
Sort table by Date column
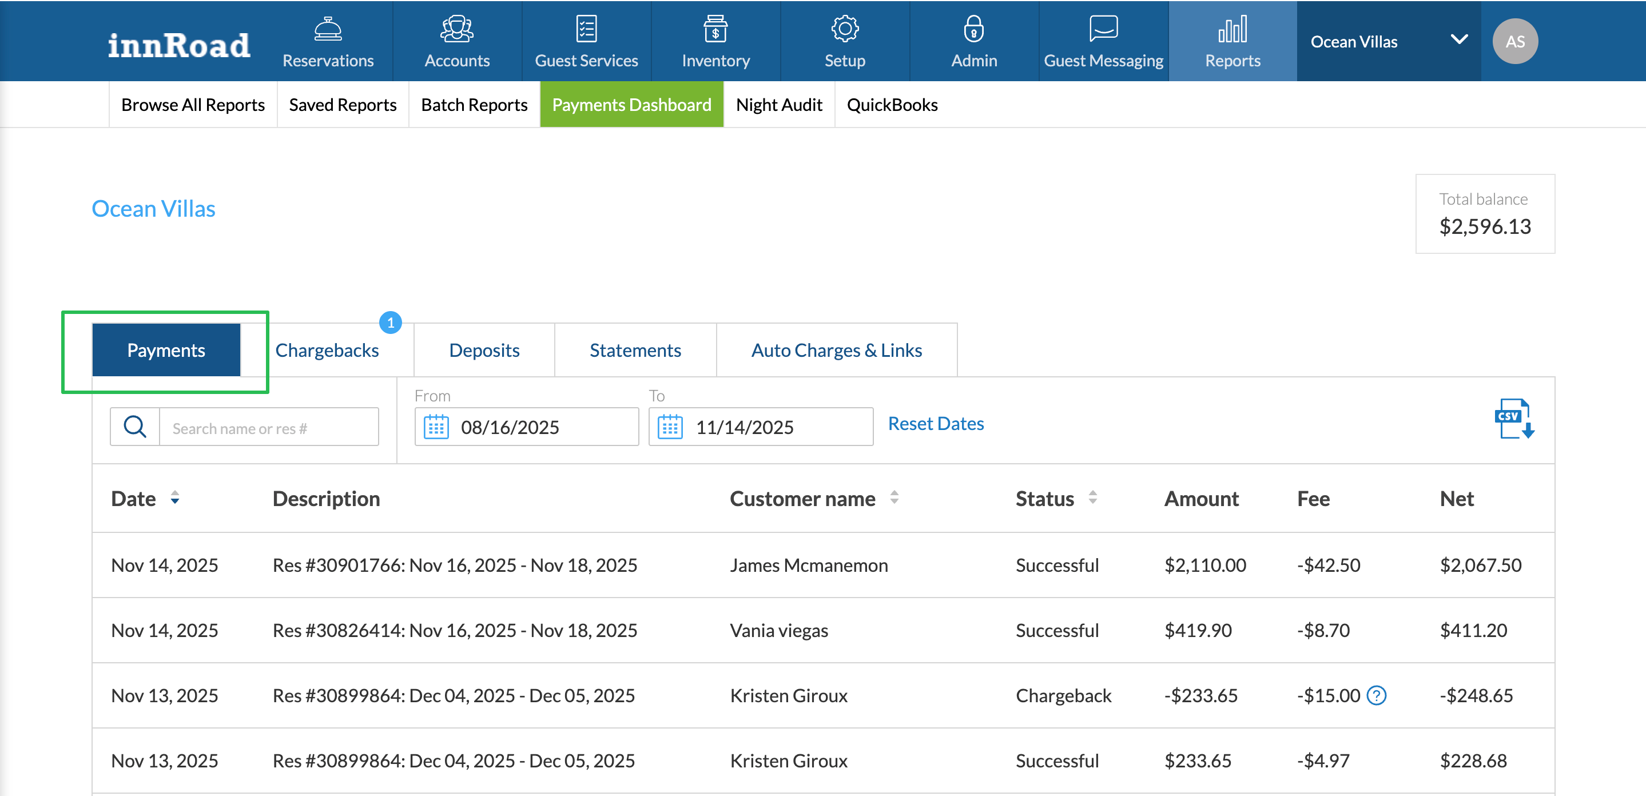coord(174,498)
